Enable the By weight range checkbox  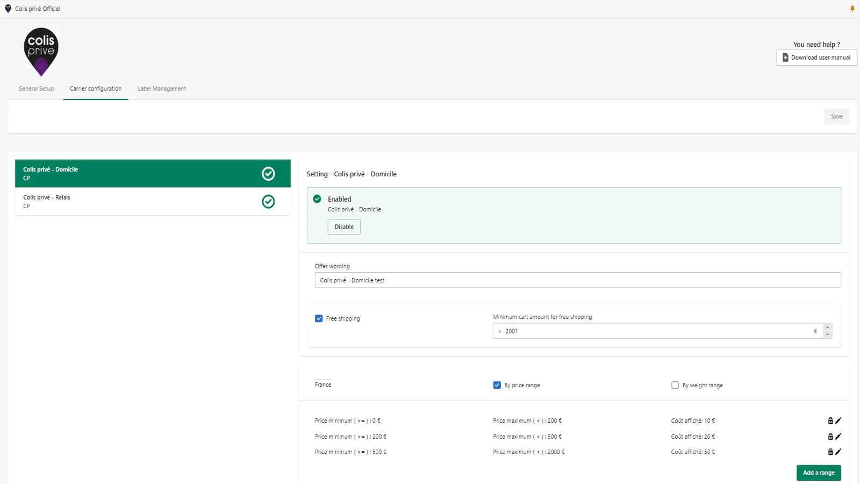(675, 385)
